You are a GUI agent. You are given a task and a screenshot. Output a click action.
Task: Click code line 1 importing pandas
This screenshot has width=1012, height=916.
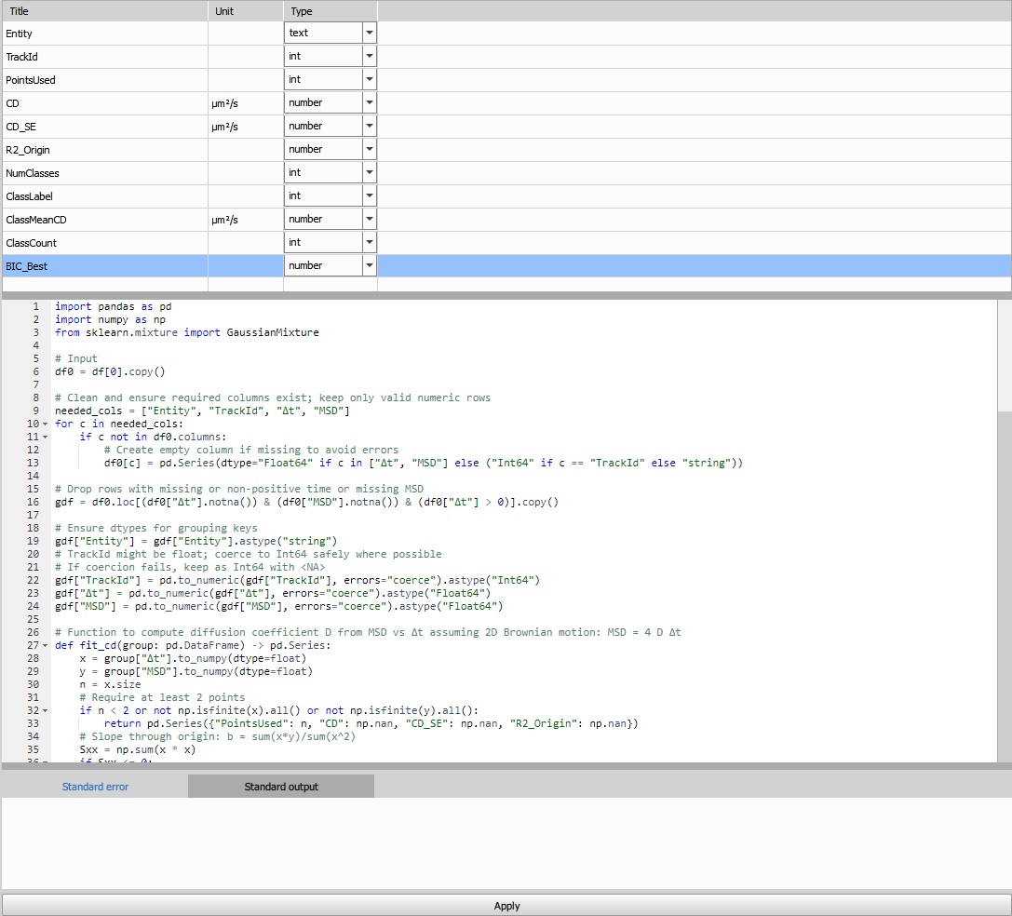113,306
